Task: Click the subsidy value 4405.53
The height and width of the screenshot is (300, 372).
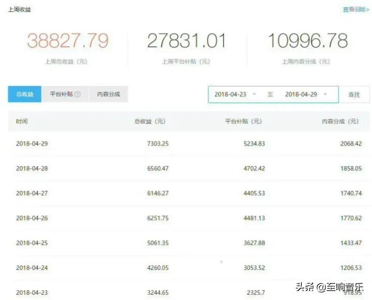Action: click(254, 194)
